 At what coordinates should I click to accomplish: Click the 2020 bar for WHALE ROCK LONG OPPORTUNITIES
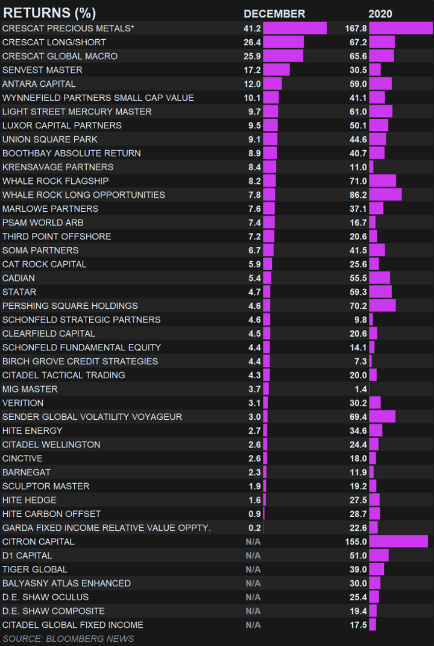point(385,195)
